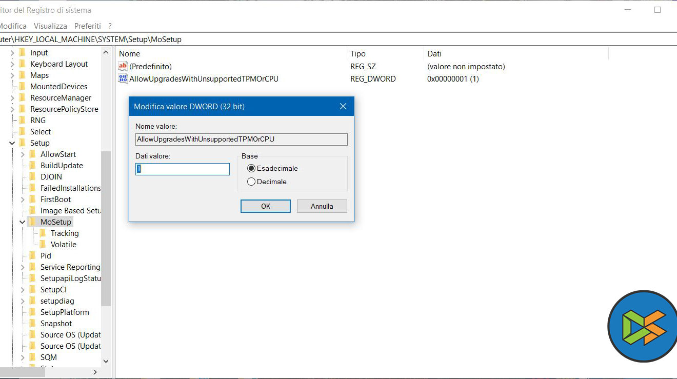This screenshot has height=379, width=677.
Task: Expand the Service Reporting key
Action: click(23, 267)
